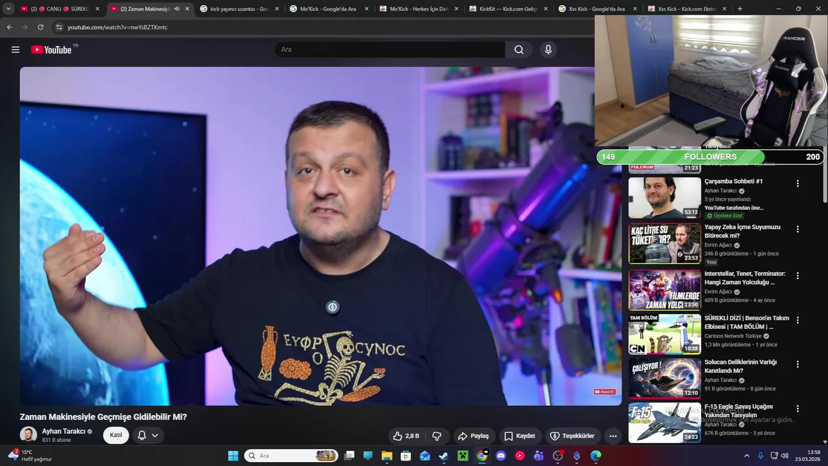
Task: Open Interstellar time travel video thumbnail
Action: [x=664, y=290]
